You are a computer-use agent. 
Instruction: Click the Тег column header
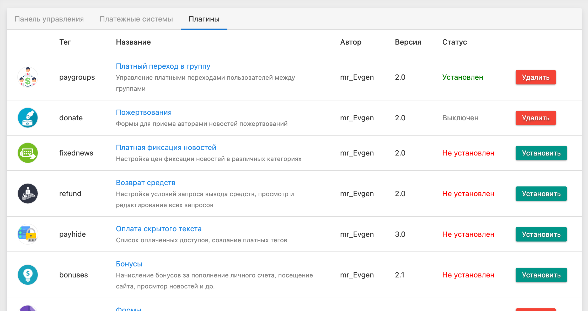[65, 42]
